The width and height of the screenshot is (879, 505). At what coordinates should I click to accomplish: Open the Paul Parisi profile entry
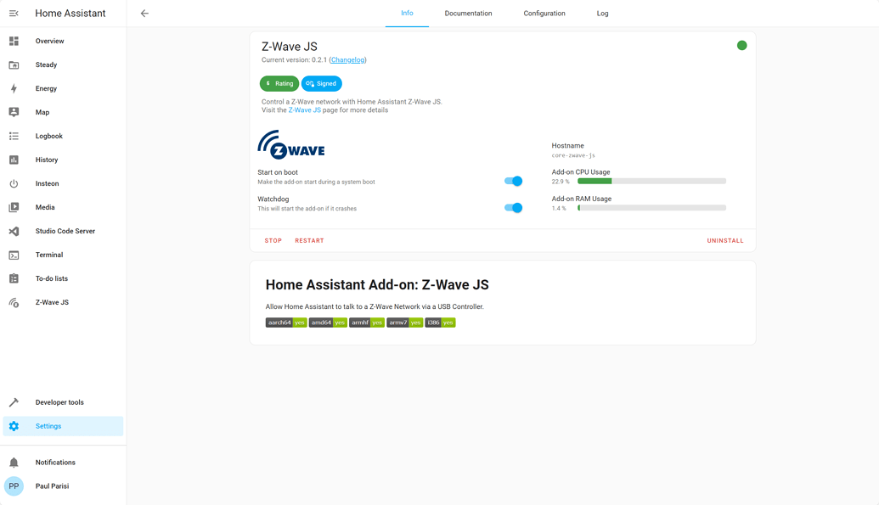pos(51,485)
